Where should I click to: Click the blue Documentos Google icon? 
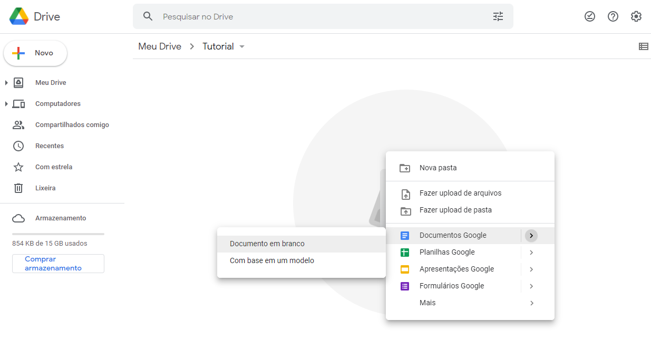(405, 236)
